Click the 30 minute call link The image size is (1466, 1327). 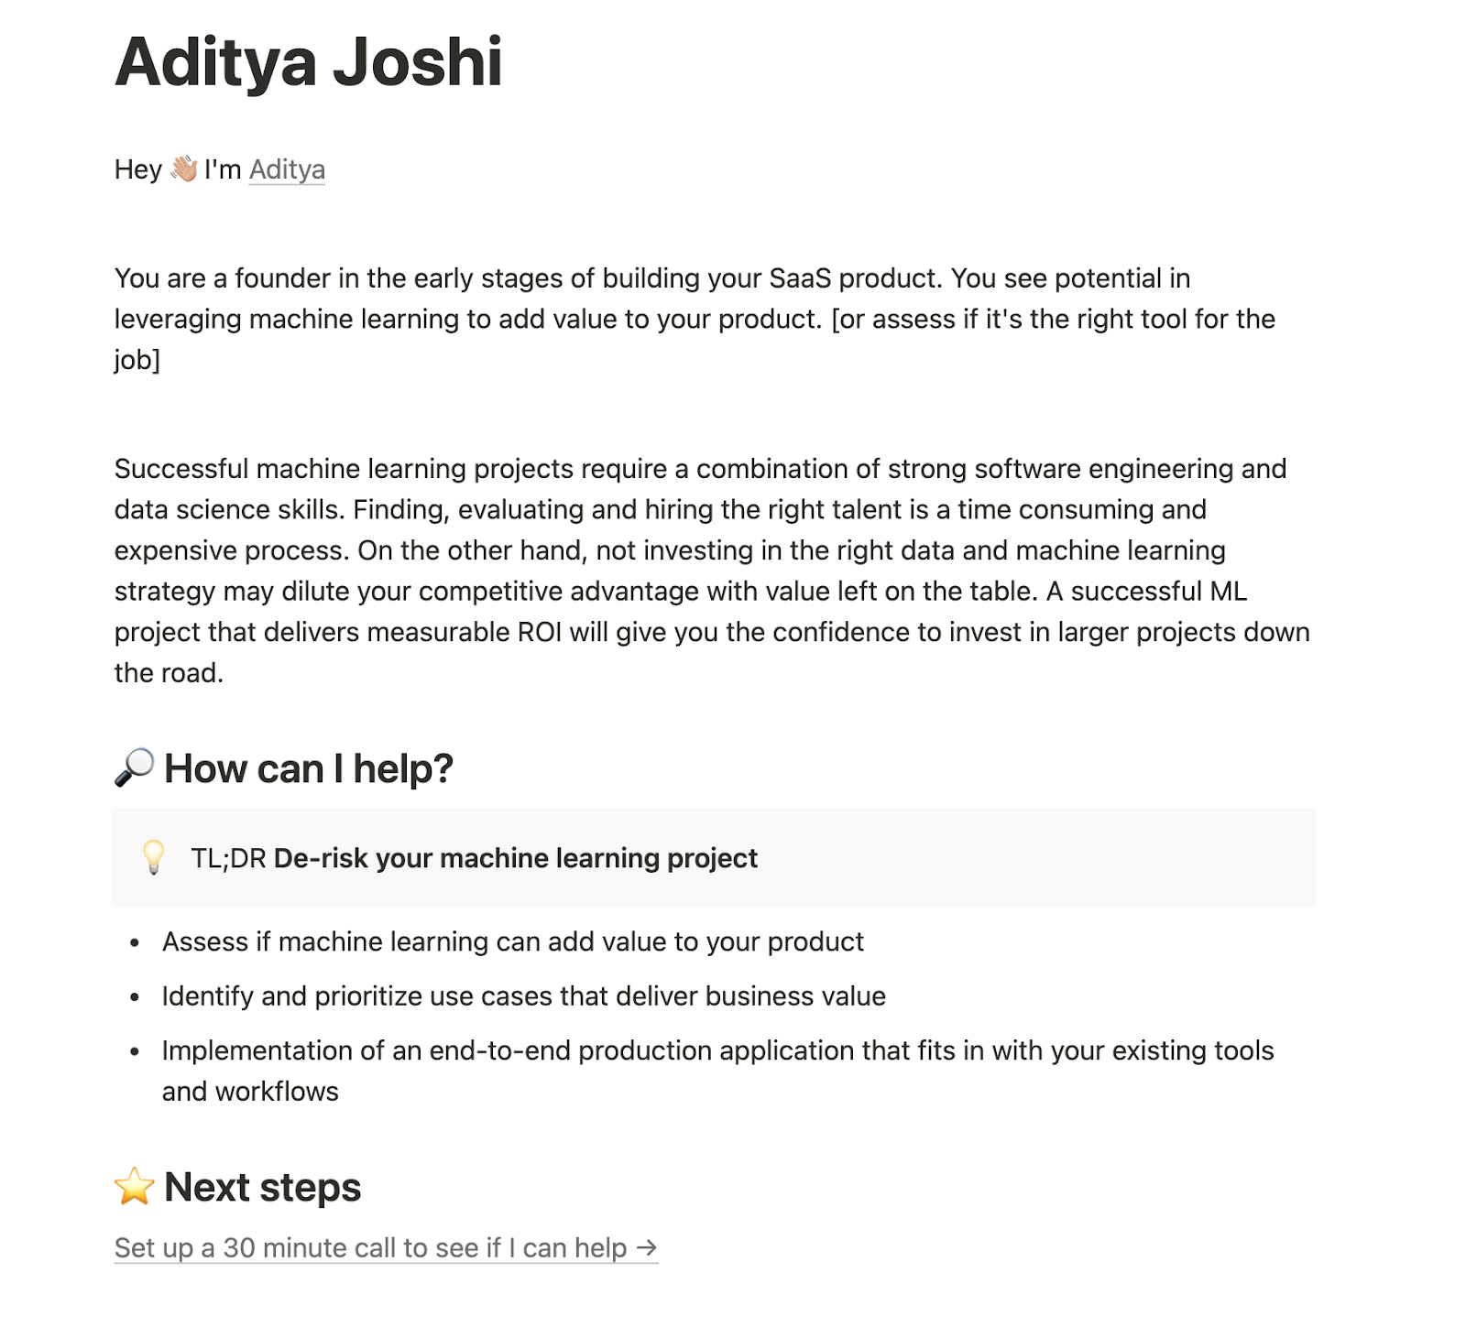(386, 1247)
